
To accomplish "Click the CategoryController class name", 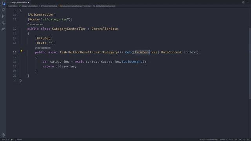I will 69,29.
